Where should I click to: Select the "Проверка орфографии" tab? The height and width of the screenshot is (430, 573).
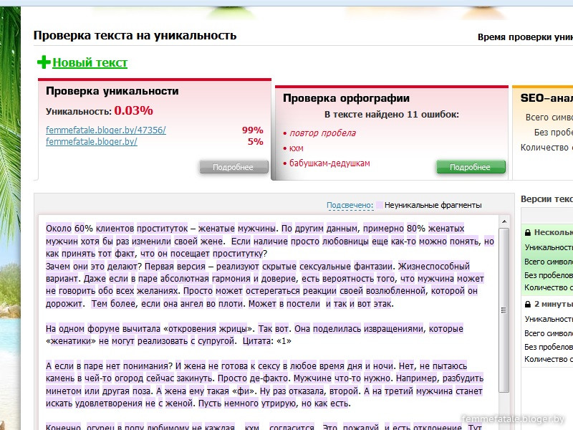[x=346, y=98]
